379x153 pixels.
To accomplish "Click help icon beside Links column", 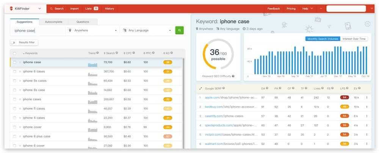I will point(323,88).
